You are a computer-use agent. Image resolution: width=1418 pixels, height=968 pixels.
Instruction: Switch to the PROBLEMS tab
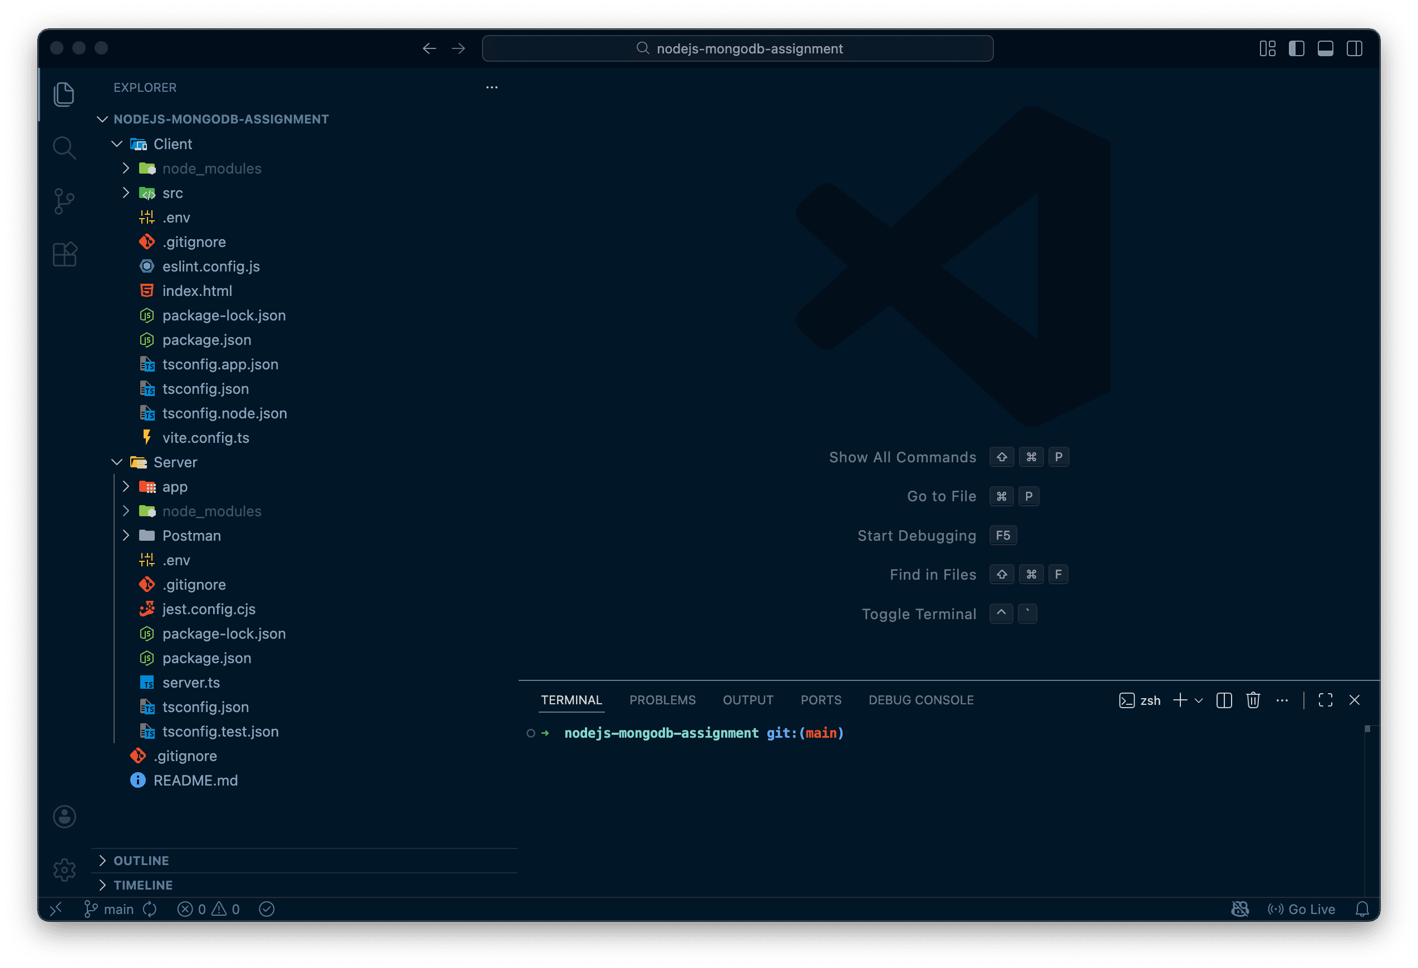click(x=662, y=700)
